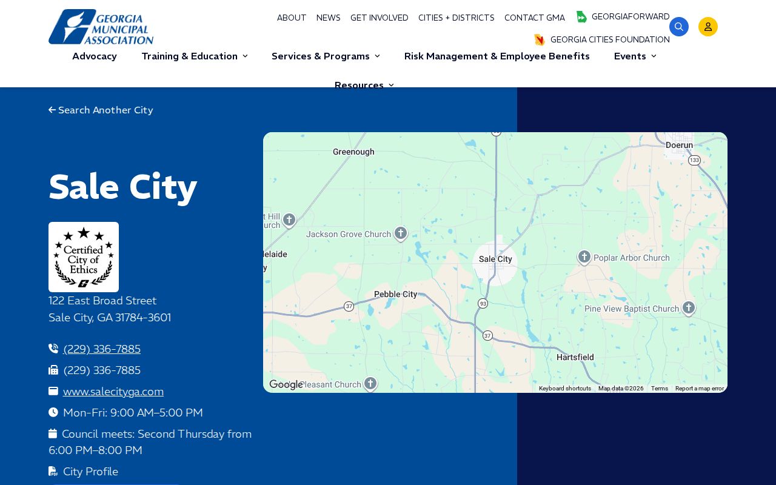Click the phone icon beside (229) 336-7885
The height and width of the screenshot is (485, 776).
(x=53, y=349)
